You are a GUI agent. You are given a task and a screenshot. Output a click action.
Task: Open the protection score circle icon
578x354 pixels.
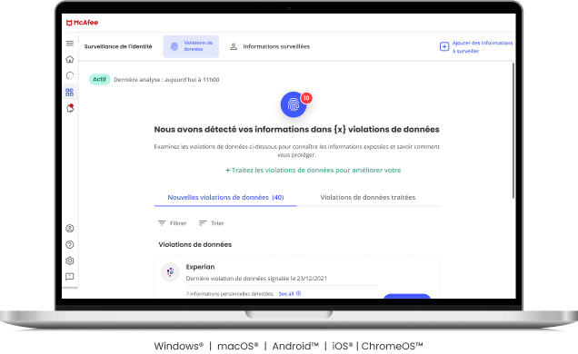click(70, 75)
